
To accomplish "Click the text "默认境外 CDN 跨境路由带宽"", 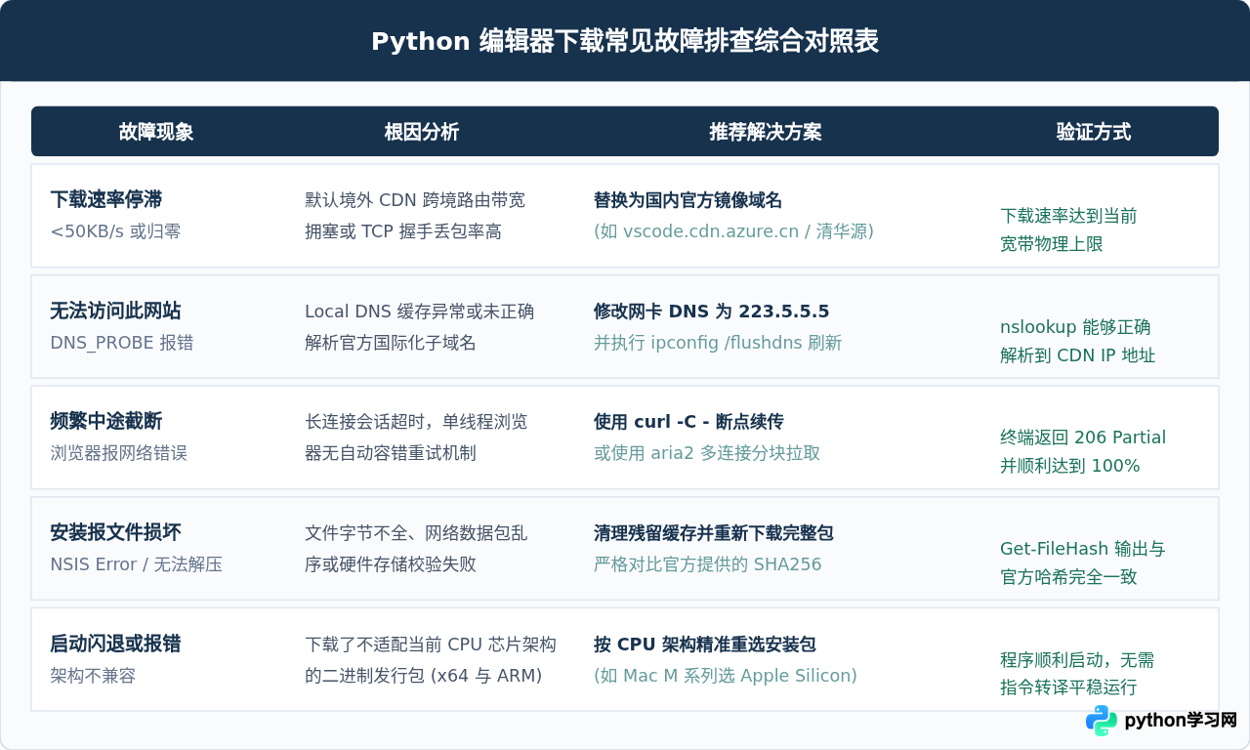I will tap(415, 200).
